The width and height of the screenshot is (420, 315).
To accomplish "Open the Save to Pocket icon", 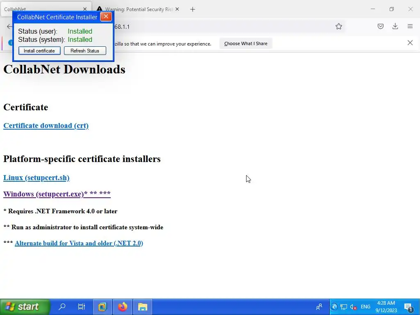I will click(380, 26).
